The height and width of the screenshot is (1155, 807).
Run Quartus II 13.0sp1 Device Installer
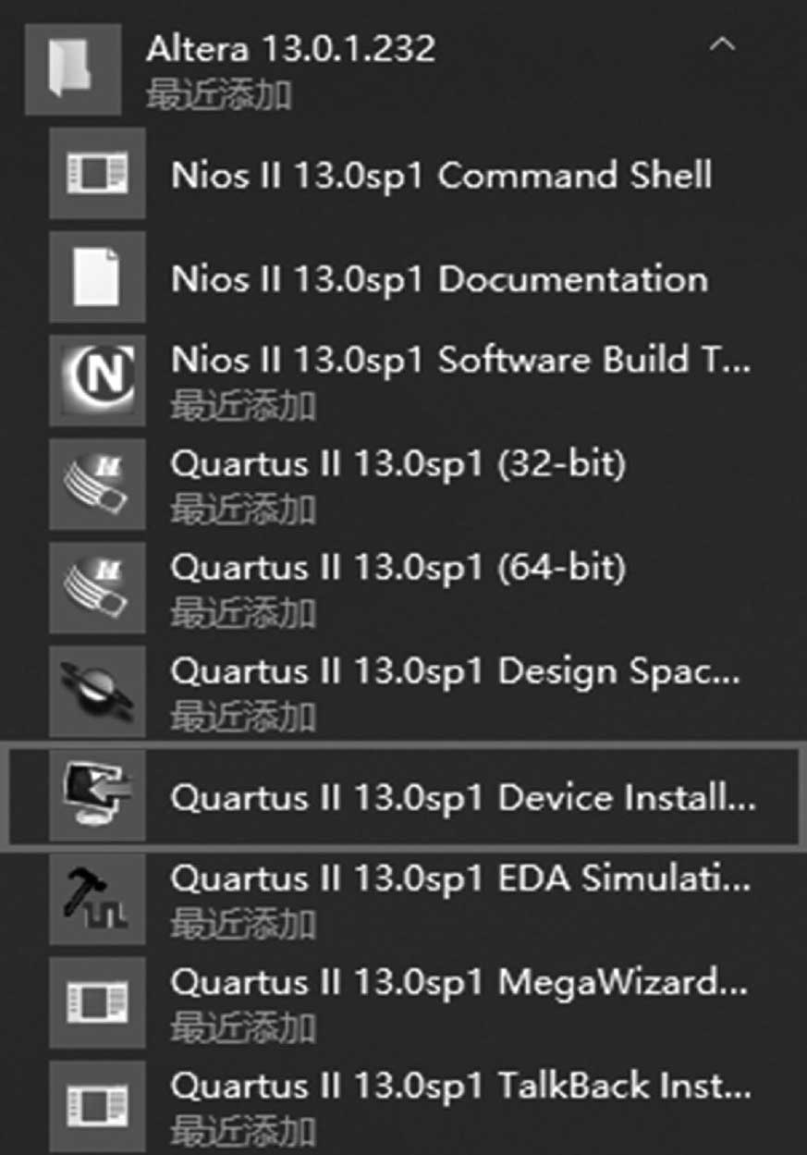click(x=462, y=796)
